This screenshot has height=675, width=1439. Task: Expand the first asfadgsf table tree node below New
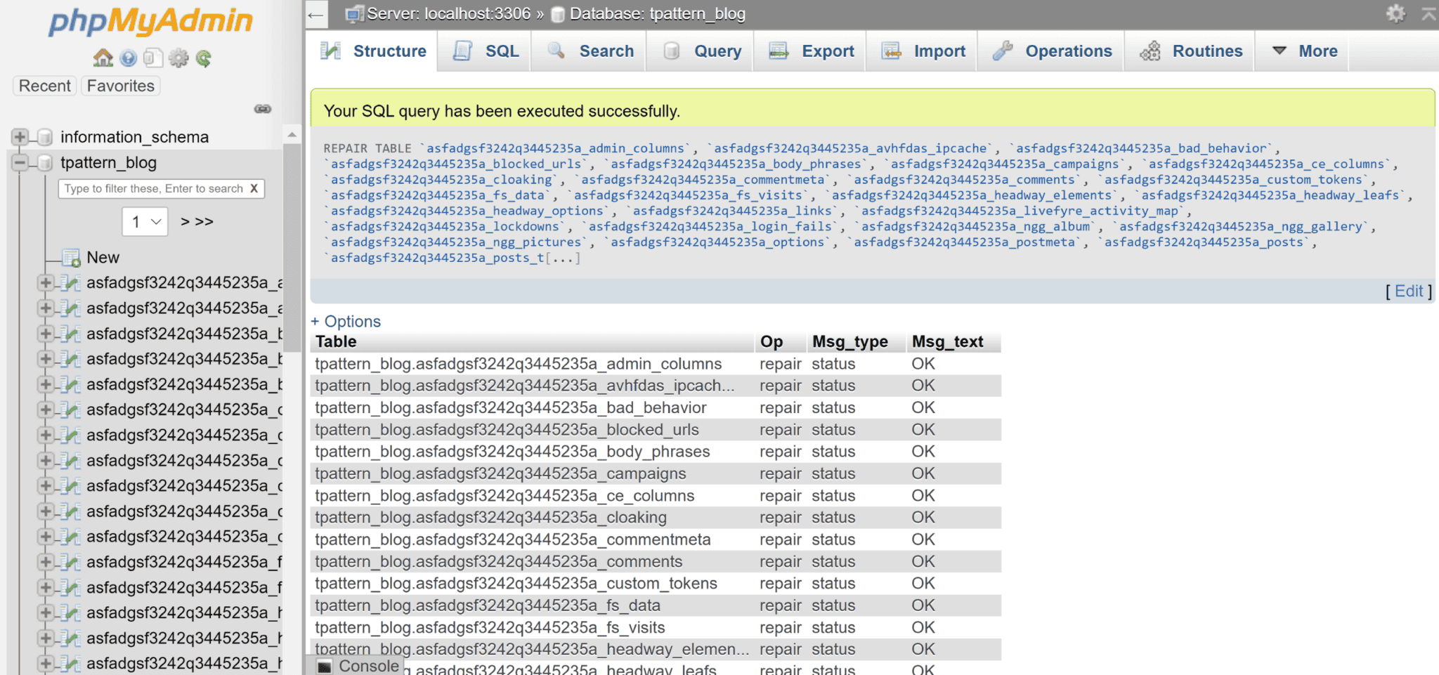[46, 283]
